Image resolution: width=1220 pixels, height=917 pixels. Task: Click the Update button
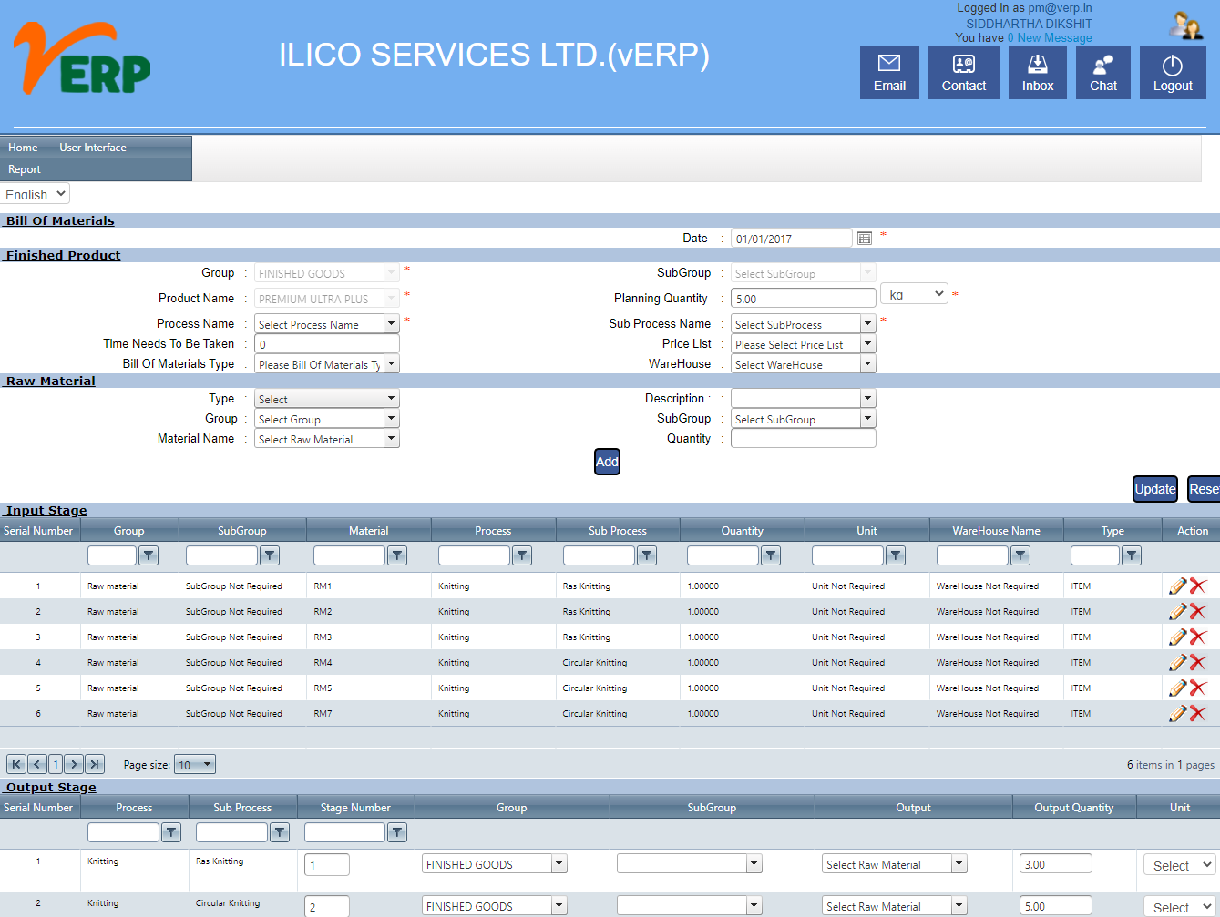click(x=1154, y=489)
